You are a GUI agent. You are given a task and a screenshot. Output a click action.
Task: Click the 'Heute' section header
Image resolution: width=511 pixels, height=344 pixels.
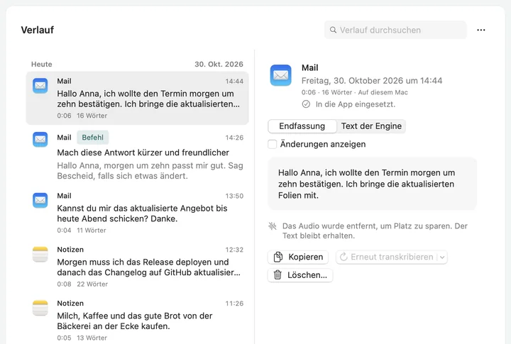click(x=42, y=64)
